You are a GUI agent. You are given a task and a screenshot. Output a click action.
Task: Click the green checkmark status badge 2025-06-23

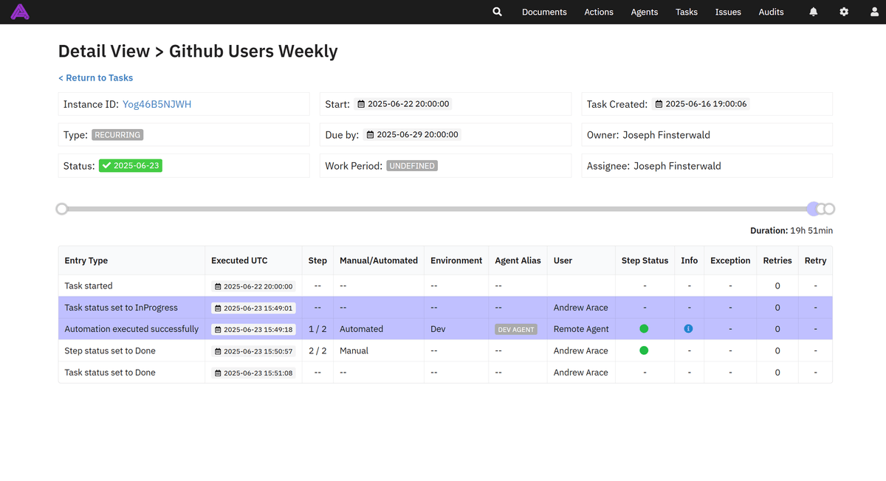(131, 165)
